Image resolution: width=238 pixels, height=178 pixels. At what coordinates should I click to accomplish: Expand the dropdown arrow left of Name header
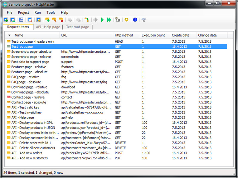[9, 35]
